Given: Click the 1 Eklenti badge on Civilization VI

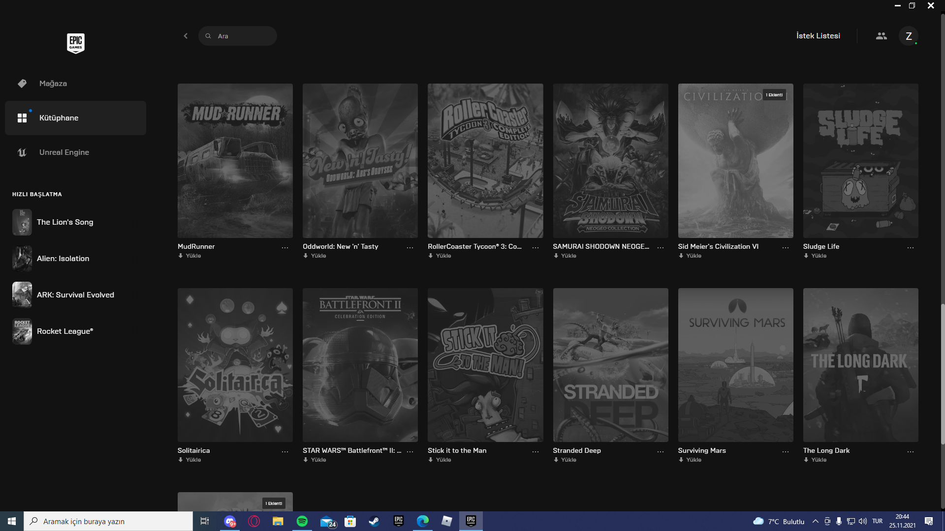Looking at the screenshot, I should click(774, 95).
